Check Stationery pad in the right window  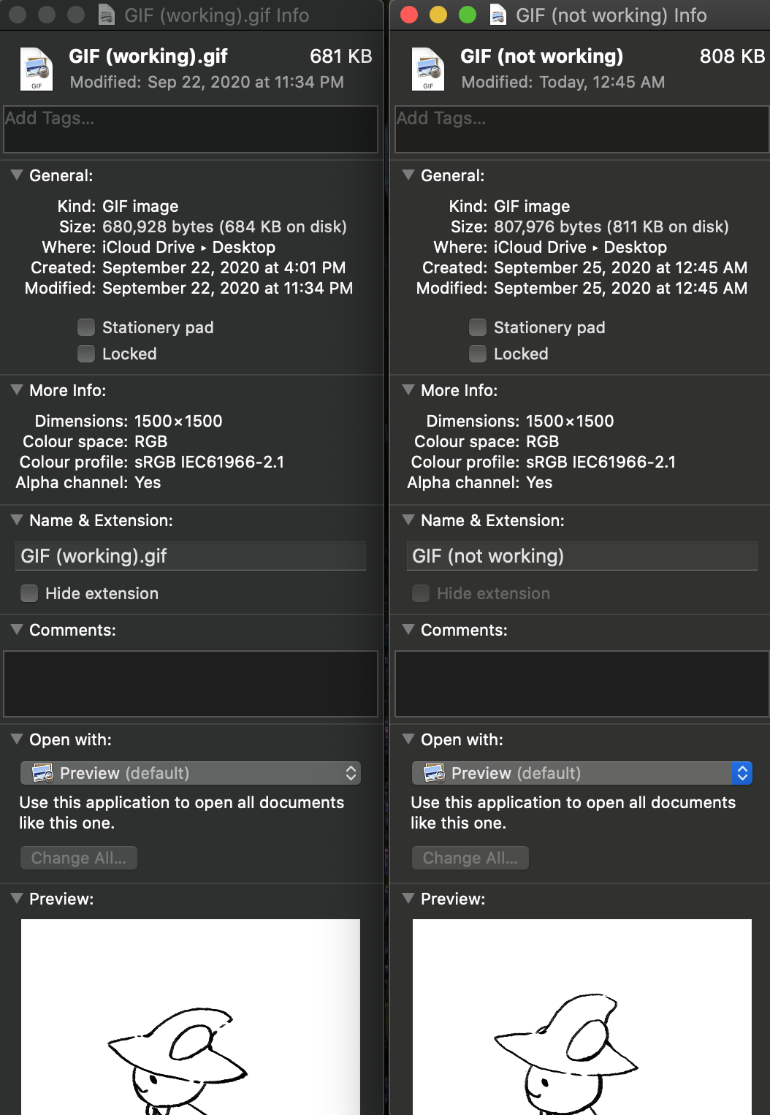(477, 327)
